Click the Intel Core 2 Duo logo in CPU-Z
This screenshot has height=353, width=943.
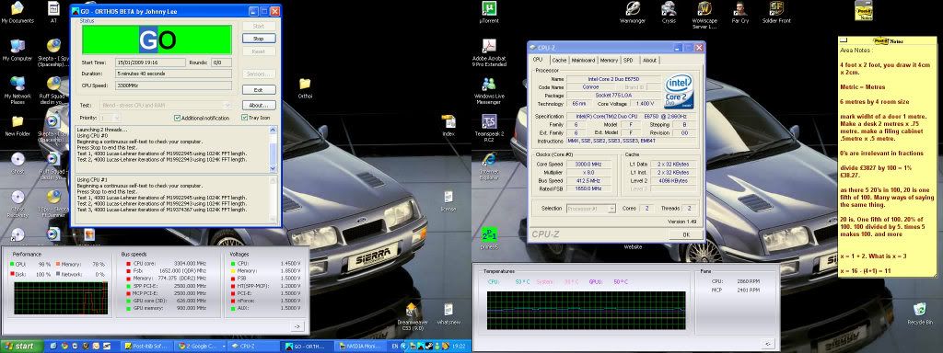point(679,92)
